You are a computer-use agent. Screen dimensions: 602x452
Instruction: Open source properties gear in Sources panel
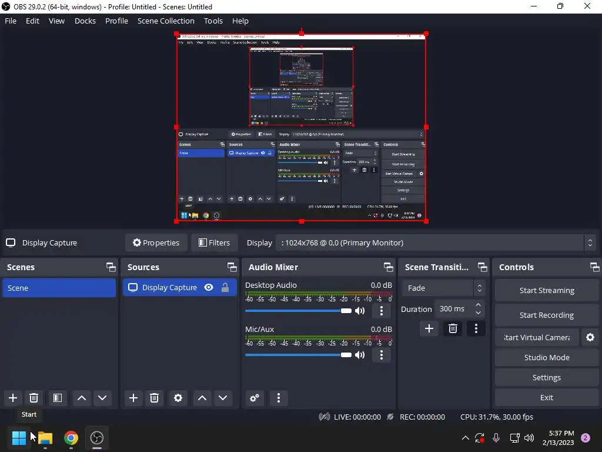(178, 398)
